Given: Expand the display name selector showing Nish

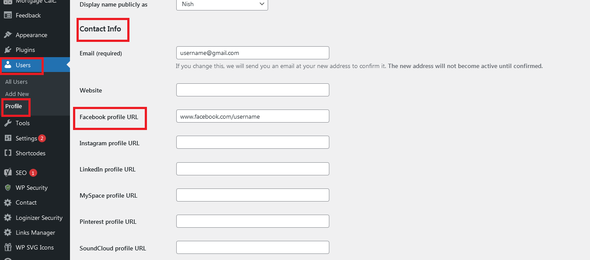Looking at the screenshot, I should [222, 4].
